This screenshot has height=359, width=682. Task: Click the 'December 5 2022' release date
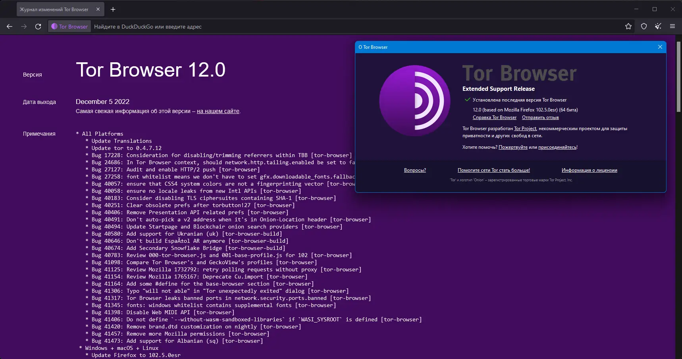[x=102, y=102]
